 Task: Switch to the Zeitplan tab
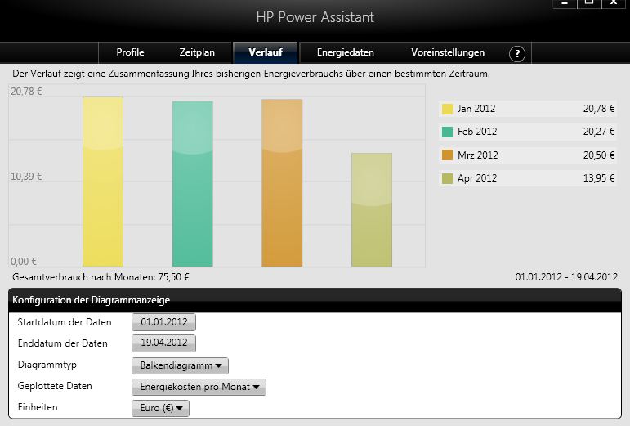(x=197, y=52)
